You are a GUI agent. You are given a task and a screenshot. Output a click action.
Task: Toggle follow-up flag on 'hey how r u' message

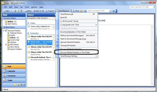[54, 37]
